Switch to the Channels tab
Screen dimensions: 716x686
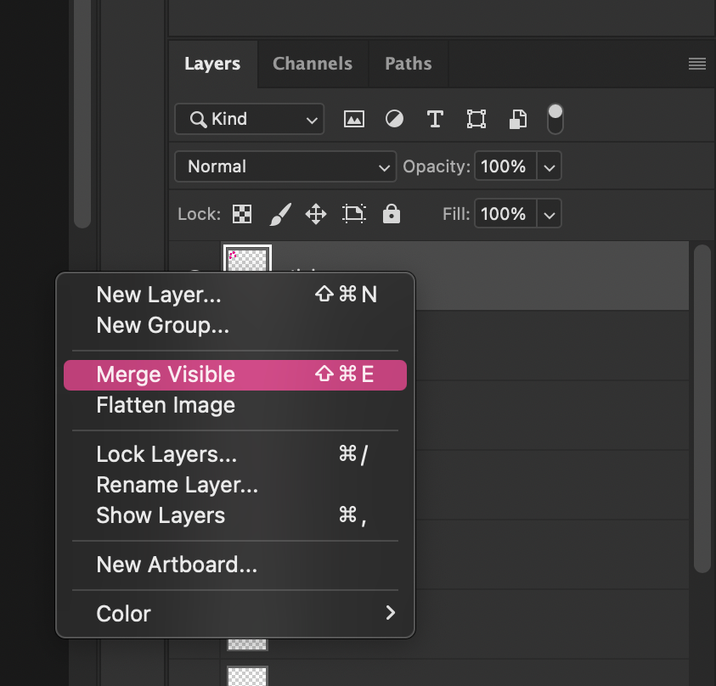click(312, 63)
